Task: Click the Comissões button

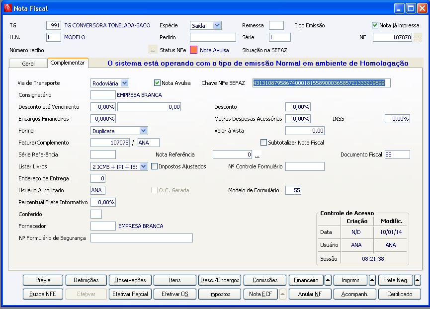Action: click(x=265, y=280)
